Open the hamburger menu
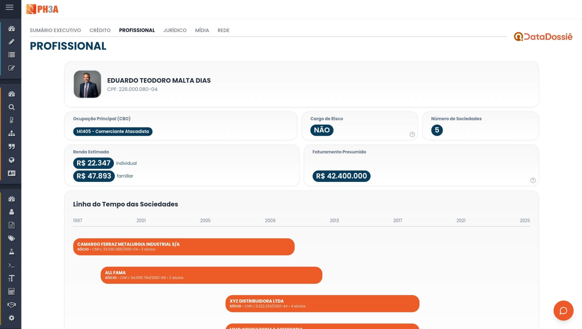Viewport: 582px width, 329px height. pyautogui.click(x=10, y=7)
